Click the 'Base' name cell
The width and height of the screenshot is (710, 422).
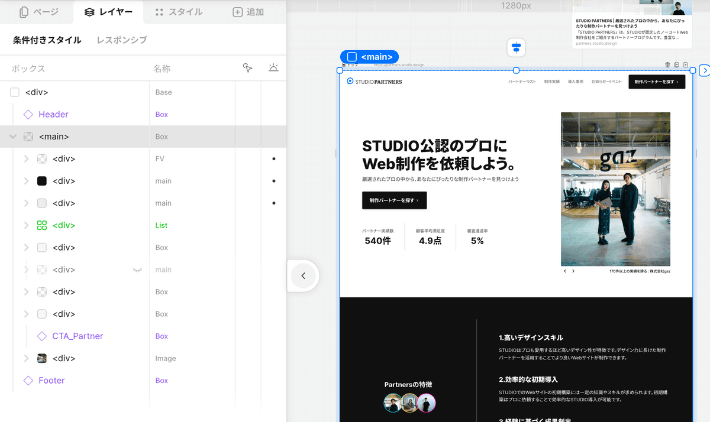[163, 92]
